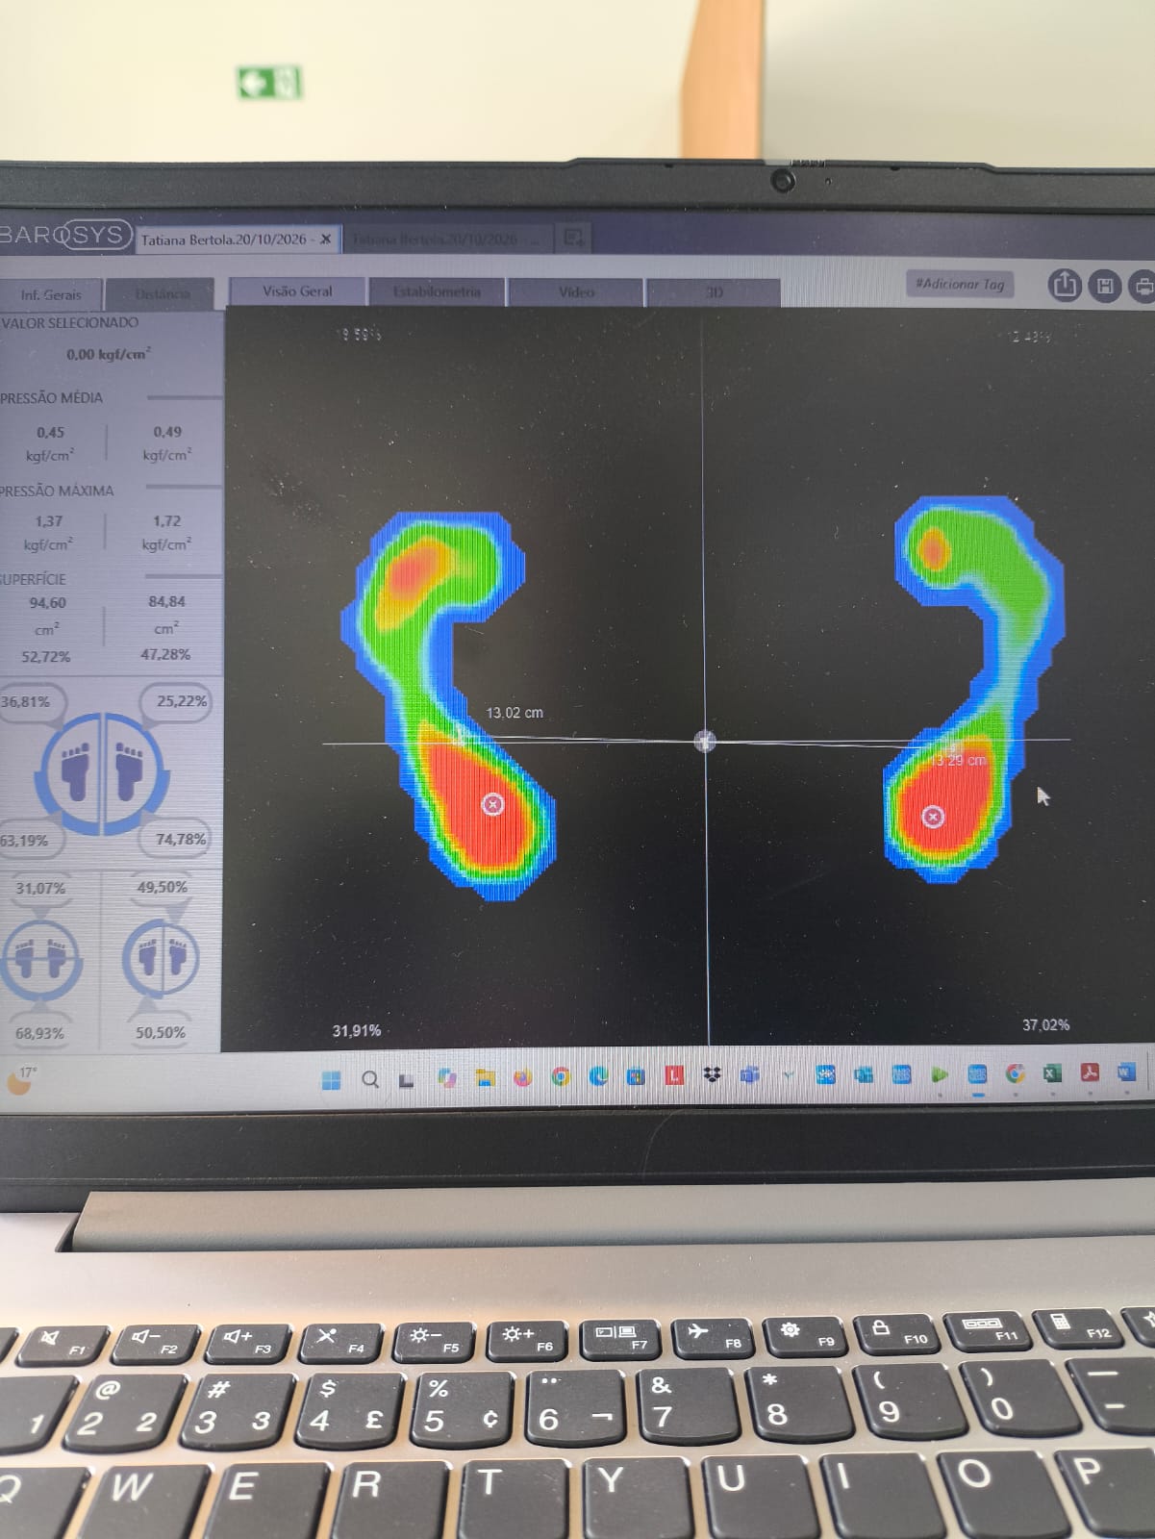Select right foot center of pressure marker

tap(933, 817)
